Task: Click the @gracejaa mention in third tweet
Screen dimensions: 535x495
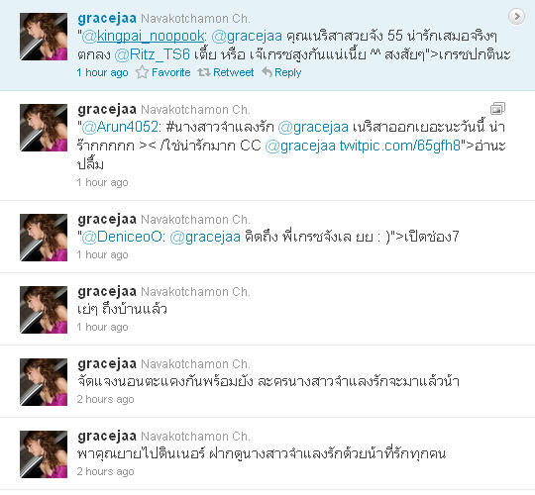Action: [205, 237]
